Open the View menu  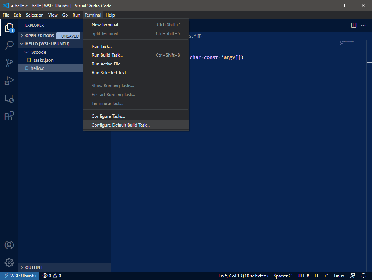53,15
